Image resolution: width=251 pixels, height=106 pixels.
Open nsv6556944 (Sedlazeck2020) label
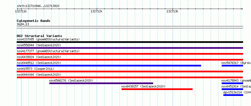(x=39, y=45)
